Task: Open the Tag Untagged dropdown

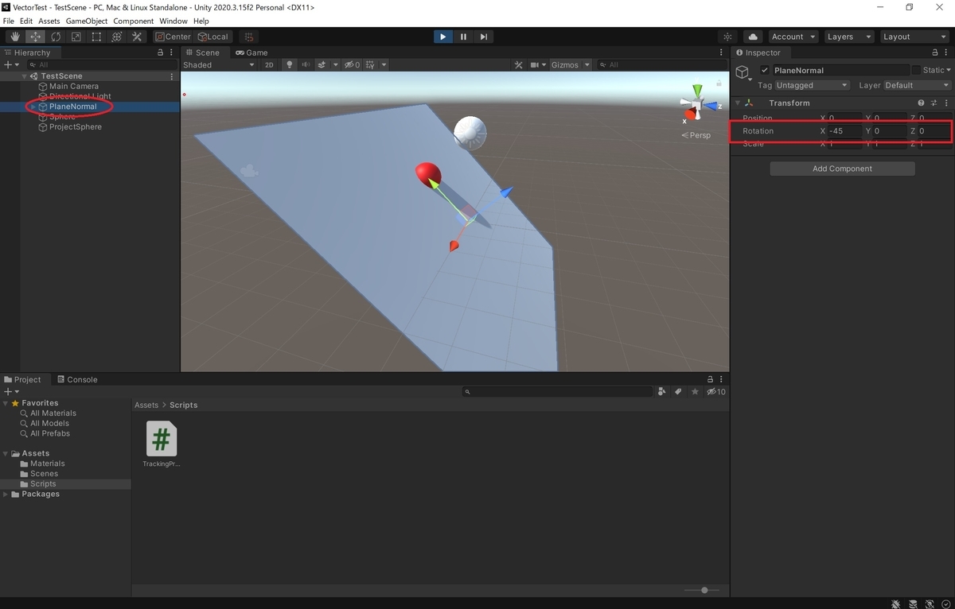Action: 813,85
